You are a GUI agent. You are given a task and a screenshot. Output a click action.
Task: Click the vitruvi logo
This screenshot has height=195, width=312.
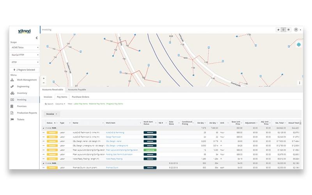(x=24, y=31)
